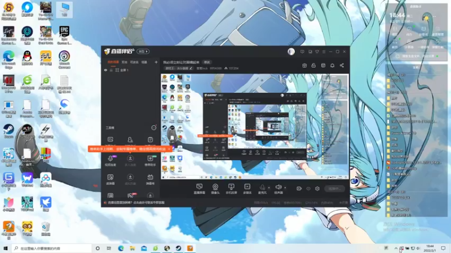Open the mode switch pill beside logo
Image resolution: width=451 pixels, height=253 pixels.
click(x=143, y=51)
